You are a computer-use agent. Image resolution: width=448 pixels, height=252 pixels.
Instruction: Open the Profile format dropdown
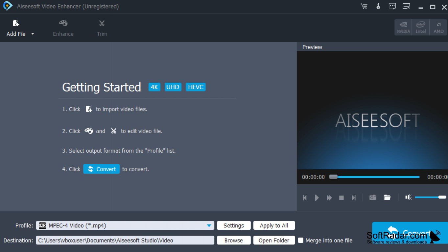tap(209, 225)
